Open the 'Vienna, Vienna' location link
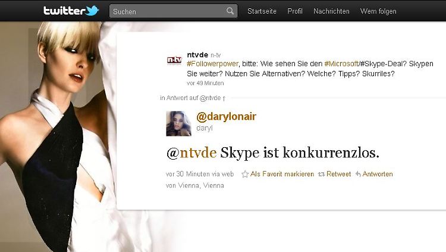Screen dimensions: 446x252 click(x=201, y=186)
